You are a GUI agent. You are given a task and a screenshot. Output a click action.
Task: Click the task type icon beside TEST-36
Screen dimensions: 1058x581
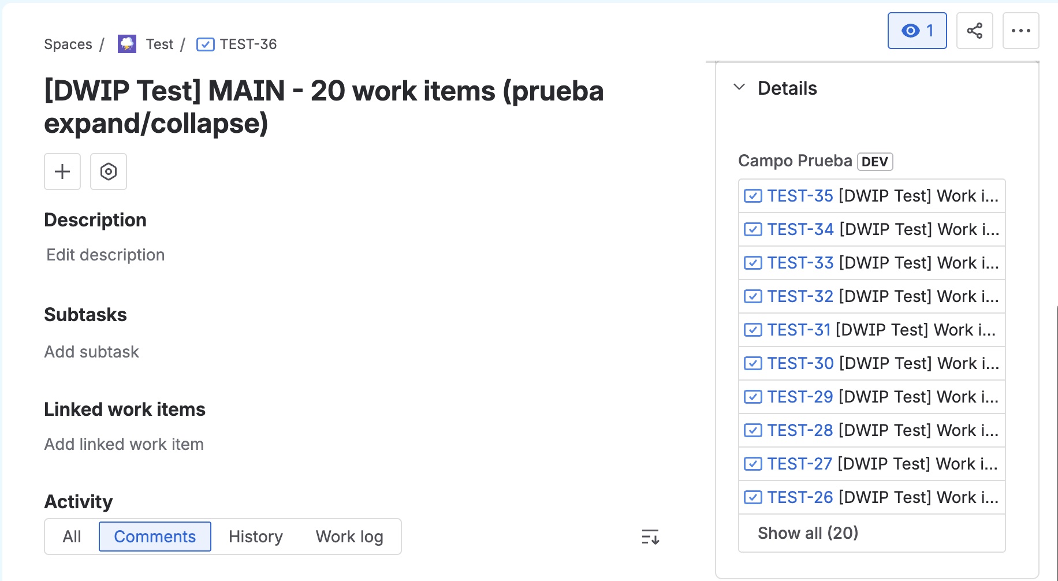click(206, 44)
